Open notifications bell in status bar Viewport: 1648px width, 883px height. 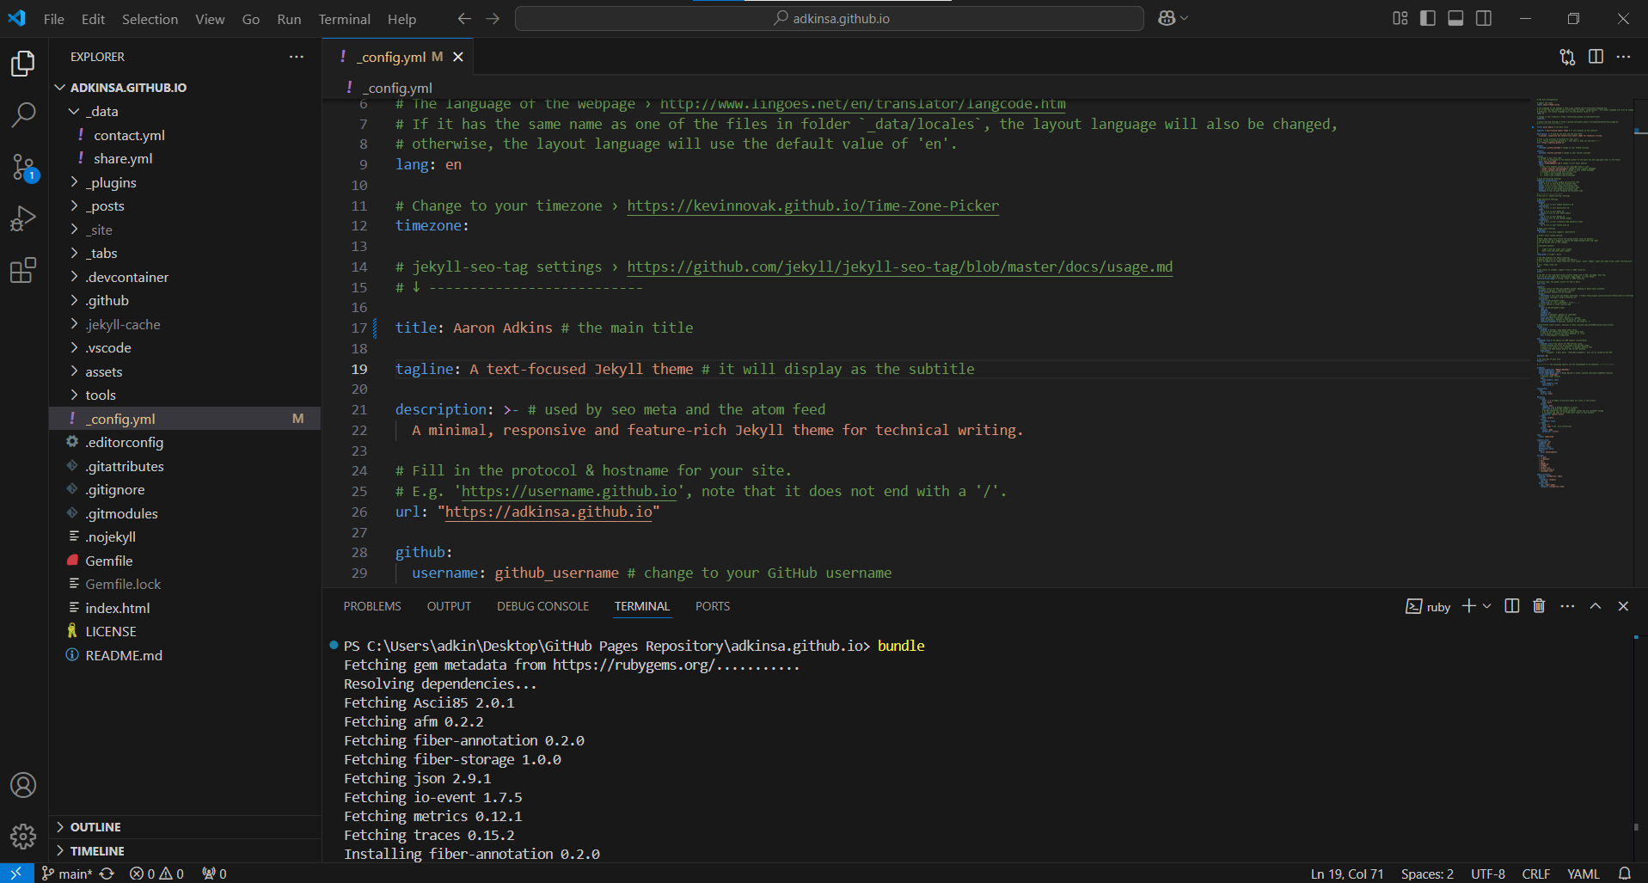1624,874
